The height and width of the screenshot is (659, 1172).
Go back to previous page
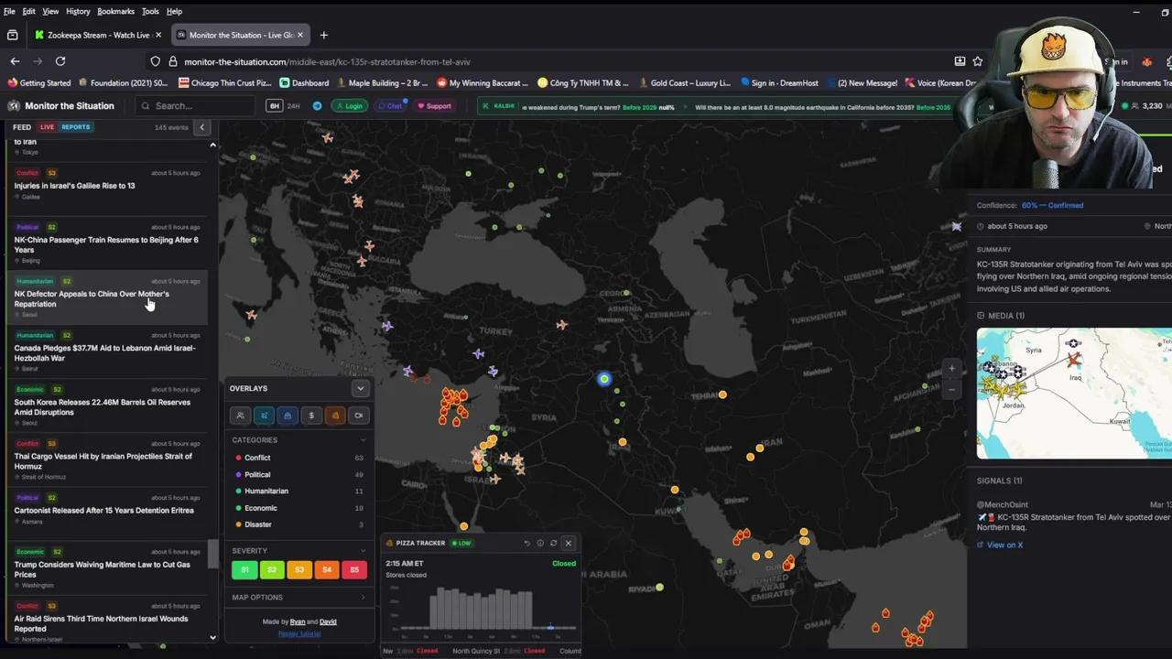[x=15, y=61]
